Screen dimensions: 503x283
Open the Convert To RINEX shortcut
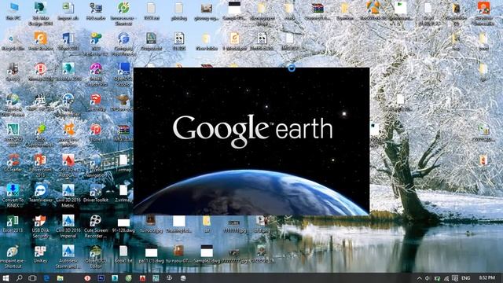click(x=13, y=196)
